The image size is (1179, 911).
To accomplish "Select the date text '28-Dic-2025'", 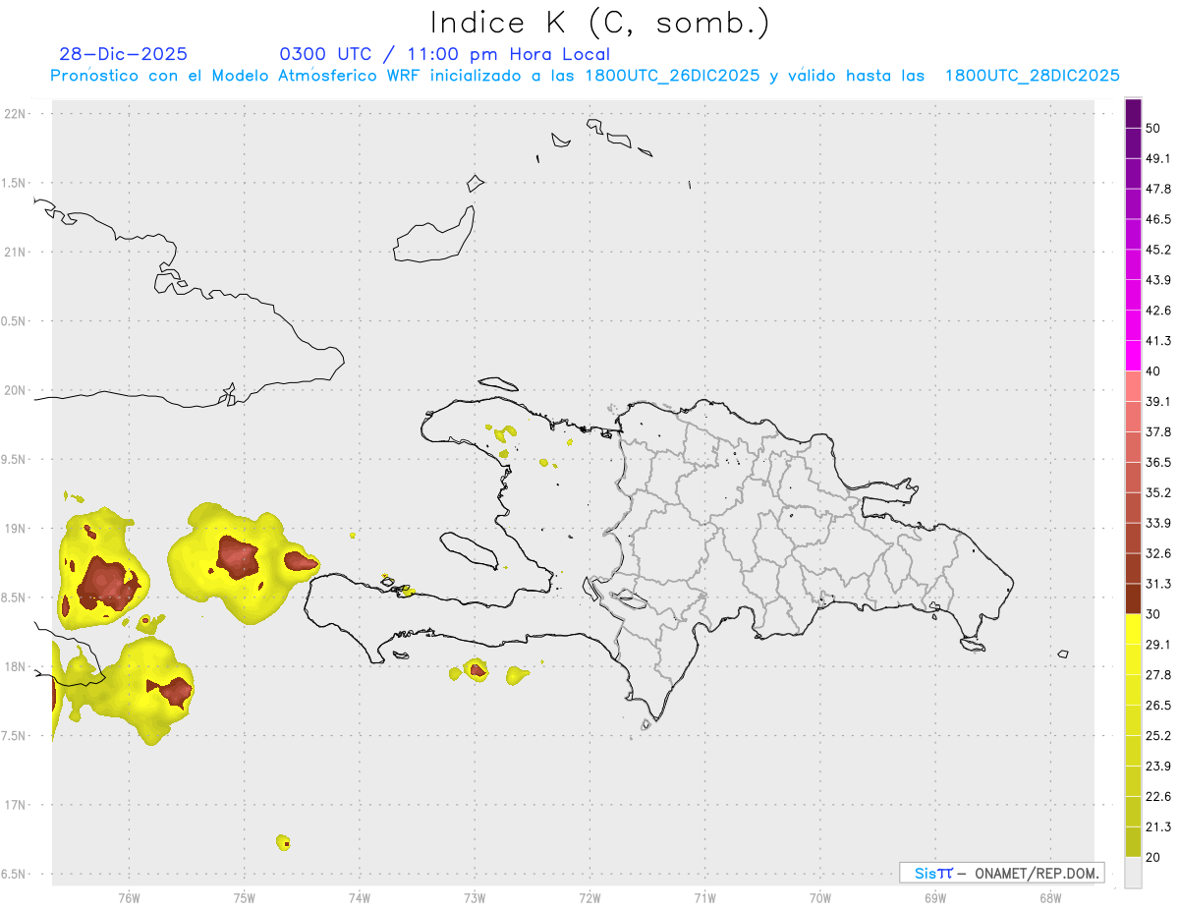I will point(123,54).
